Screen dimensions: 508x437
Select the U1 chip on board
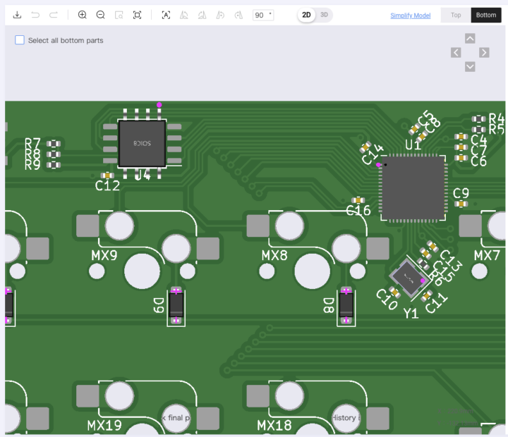point(413,188)
